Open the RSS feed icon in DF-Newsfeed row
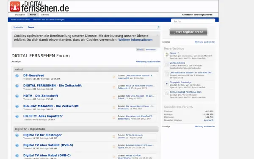The height and width of the screenshot is (159, 254). tap(114, 77)
